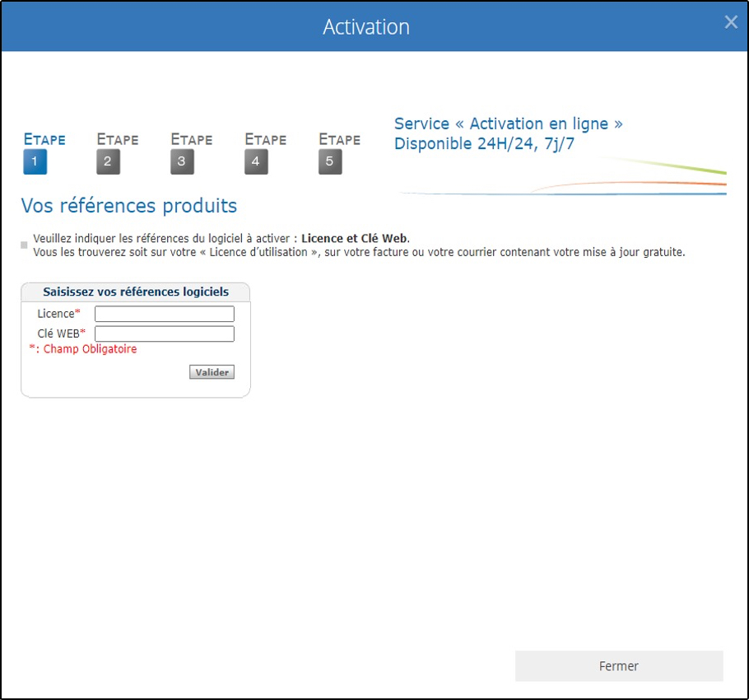Click the 'Vos références produits' heading
Viewport: 749px width, 700px height.
point(129,205)
